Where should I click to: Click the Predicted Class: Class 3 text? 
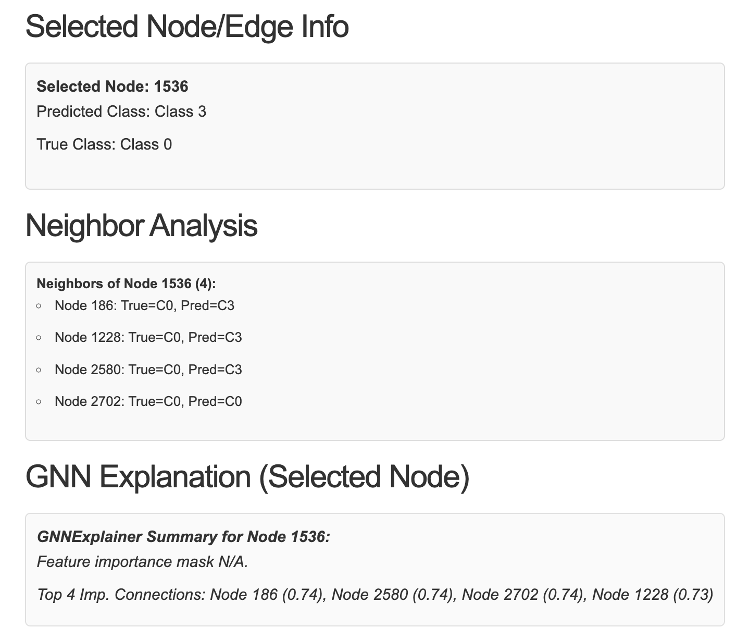[x=121, y=112]
